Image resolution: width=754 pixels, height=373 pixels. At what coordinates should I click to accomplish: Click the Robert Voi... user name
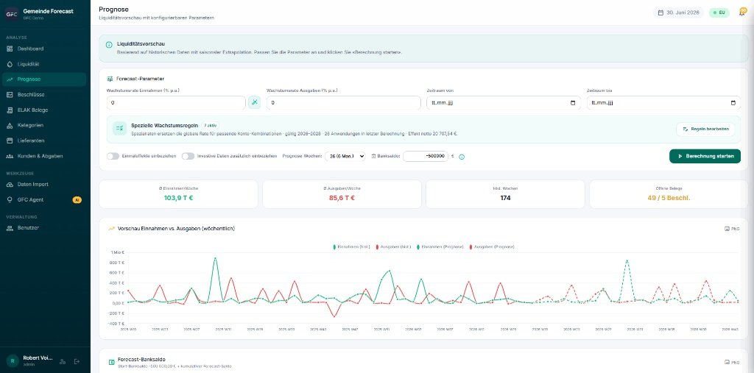(x=38, y=358)
